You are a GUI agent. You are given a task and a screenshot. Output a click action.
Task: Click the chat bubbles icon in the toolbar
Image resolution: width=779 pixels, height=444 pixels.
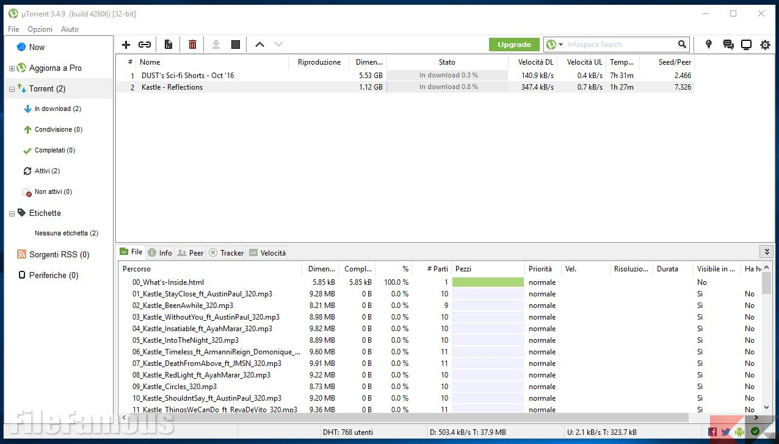[728, 45]
